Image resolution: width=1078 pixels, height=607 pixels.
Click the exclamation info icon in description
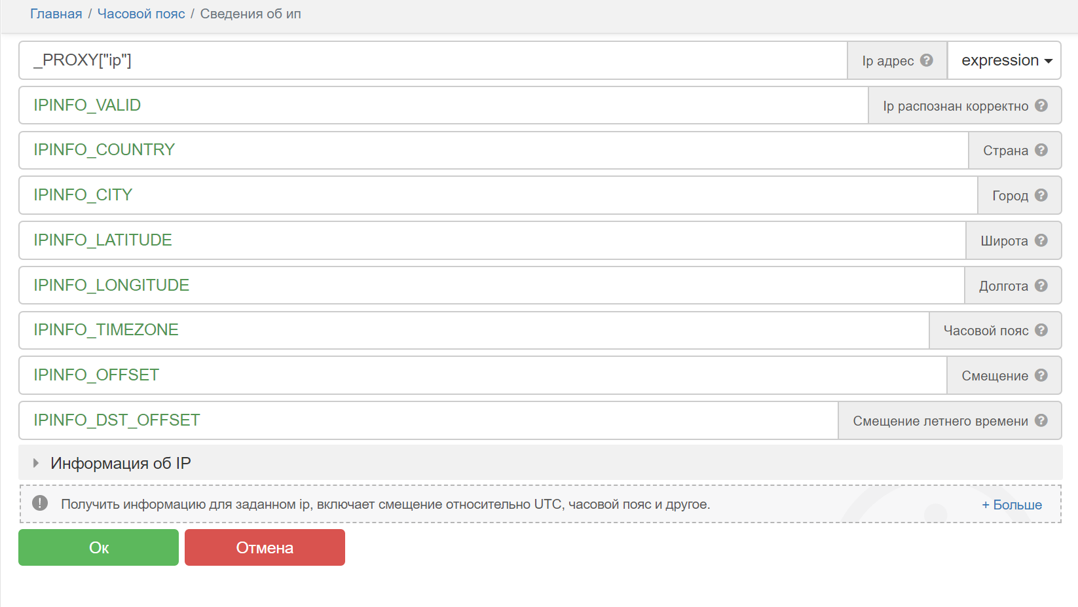pyautogui.click(x=40, y=504)
